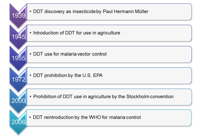Click the bullet before Introduction of DDT
The width and height of the screenshot is (198, 136).
coord(30,33)
